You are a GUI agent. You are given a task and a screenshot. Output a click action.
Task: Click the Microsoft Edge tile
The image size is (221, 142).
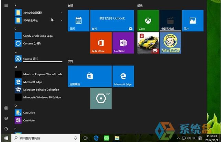(123, 76)
